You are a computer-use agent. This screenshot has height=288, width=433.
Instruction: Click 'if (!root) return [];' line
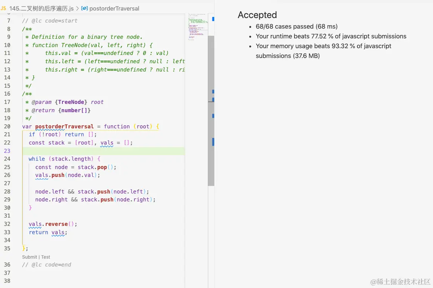click(x=63, y=134)
